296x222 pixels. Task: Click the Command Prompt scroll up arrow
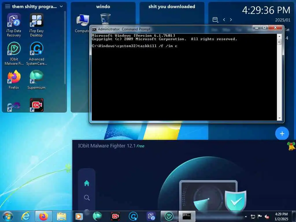280,36
